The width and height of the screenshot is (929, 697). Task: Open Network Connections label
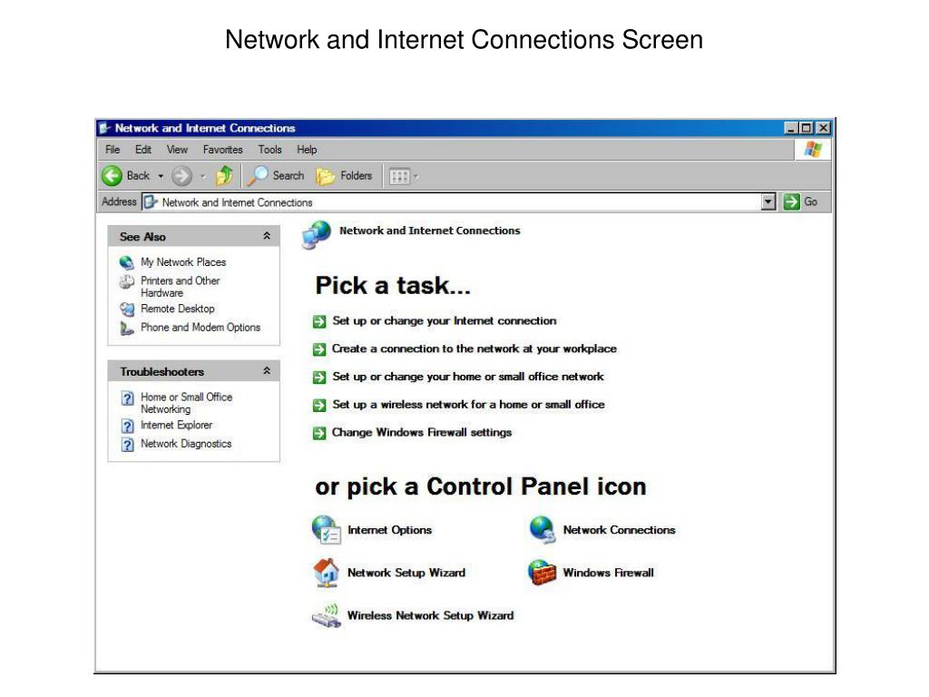click(619, 530)
